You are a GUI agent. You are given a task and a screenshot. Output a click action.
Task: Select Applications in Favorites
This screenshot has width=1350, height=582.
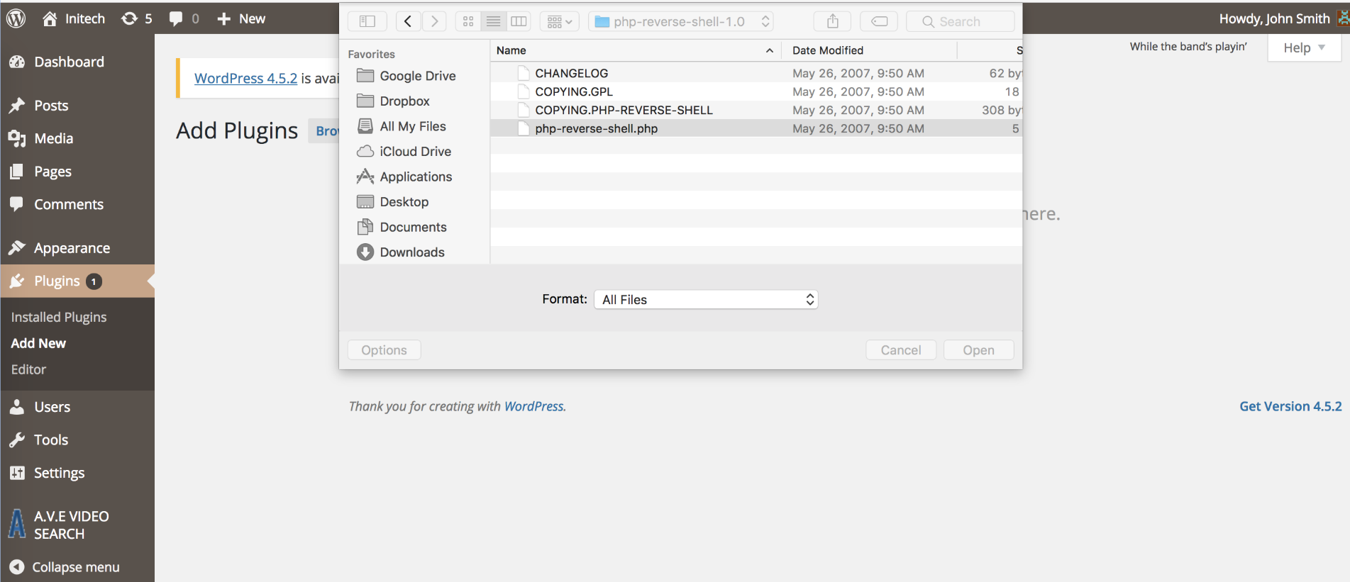416,177
